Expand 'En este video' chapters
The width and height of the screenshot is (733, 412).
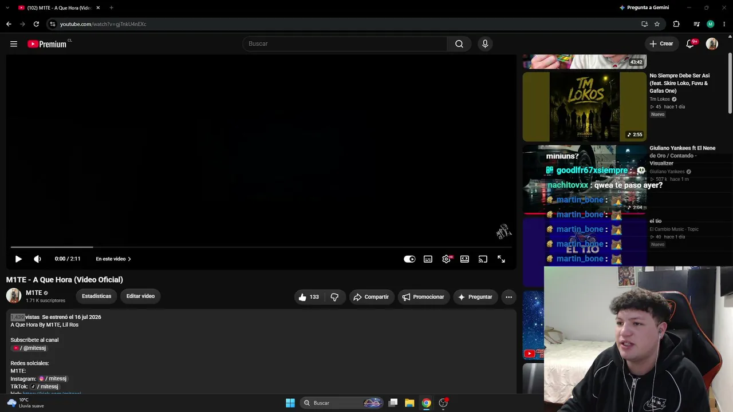pos(113,259)
